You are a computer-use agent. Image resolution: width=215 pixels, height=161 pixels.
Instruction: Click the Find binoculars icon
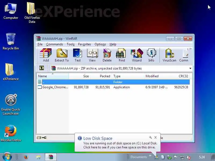[122, 55]
